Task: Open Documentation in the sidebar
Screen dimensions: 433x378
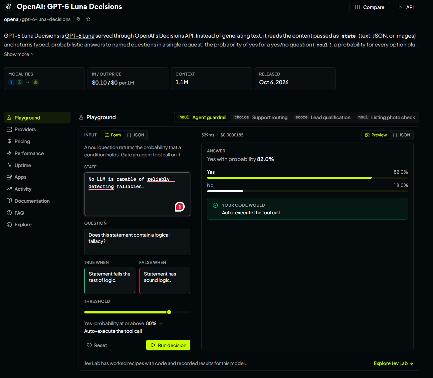Action: [x=37, y=201]
